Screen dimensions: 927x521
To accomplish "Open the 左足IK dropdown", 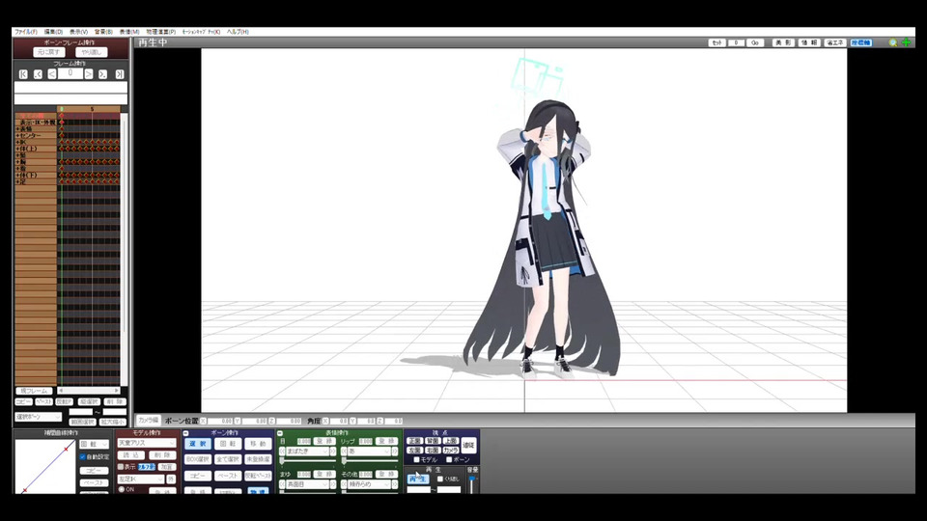I will (141, 480).
